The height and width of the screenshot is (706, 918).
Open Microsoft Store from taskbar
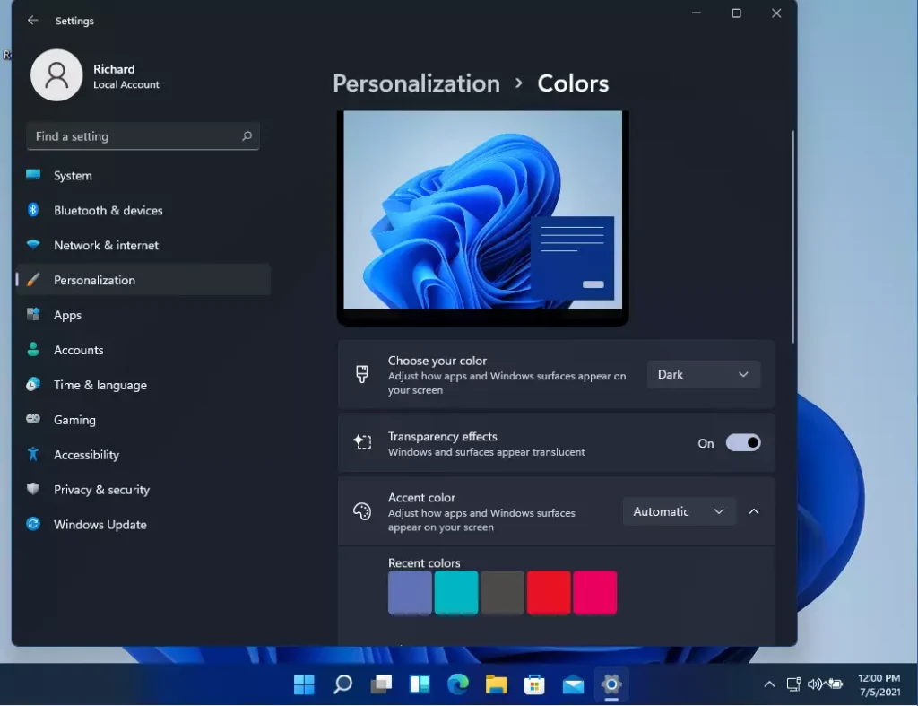tap(534, 684)
